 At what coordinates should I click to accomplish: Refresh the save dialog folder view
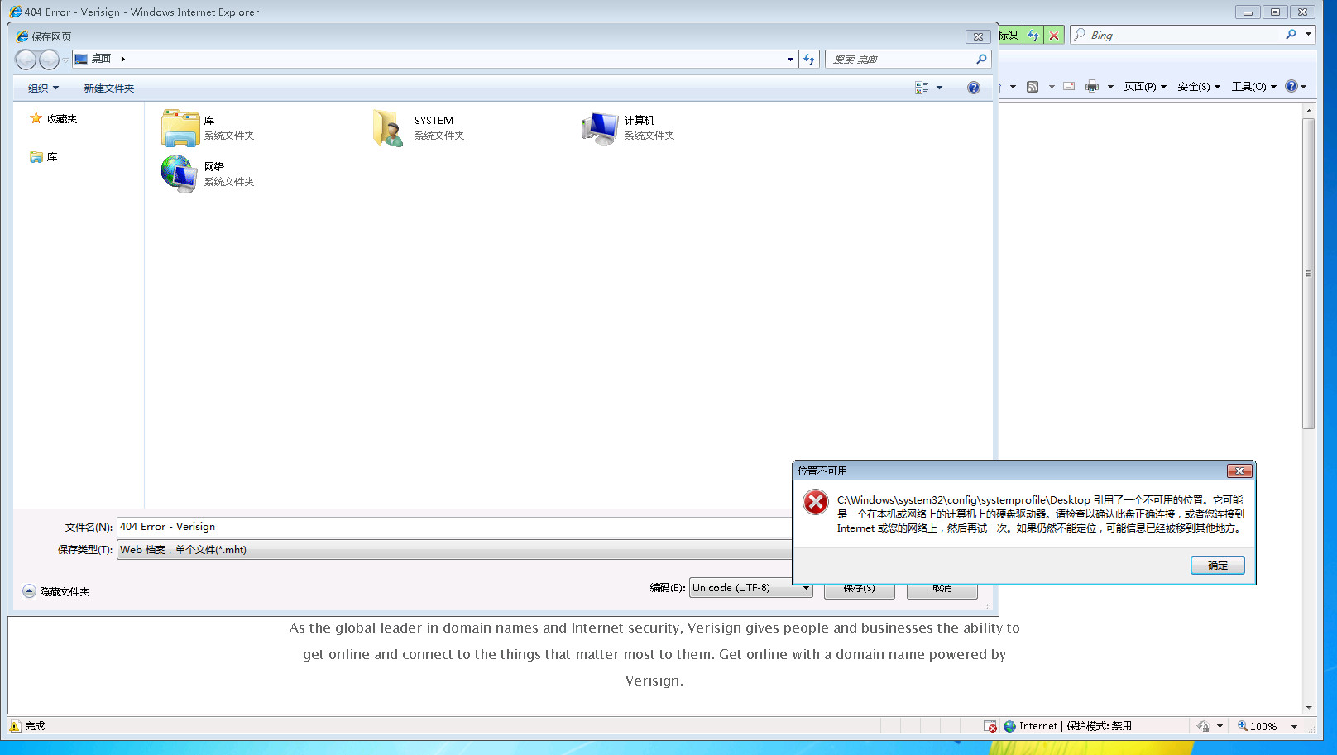(809, 59)
